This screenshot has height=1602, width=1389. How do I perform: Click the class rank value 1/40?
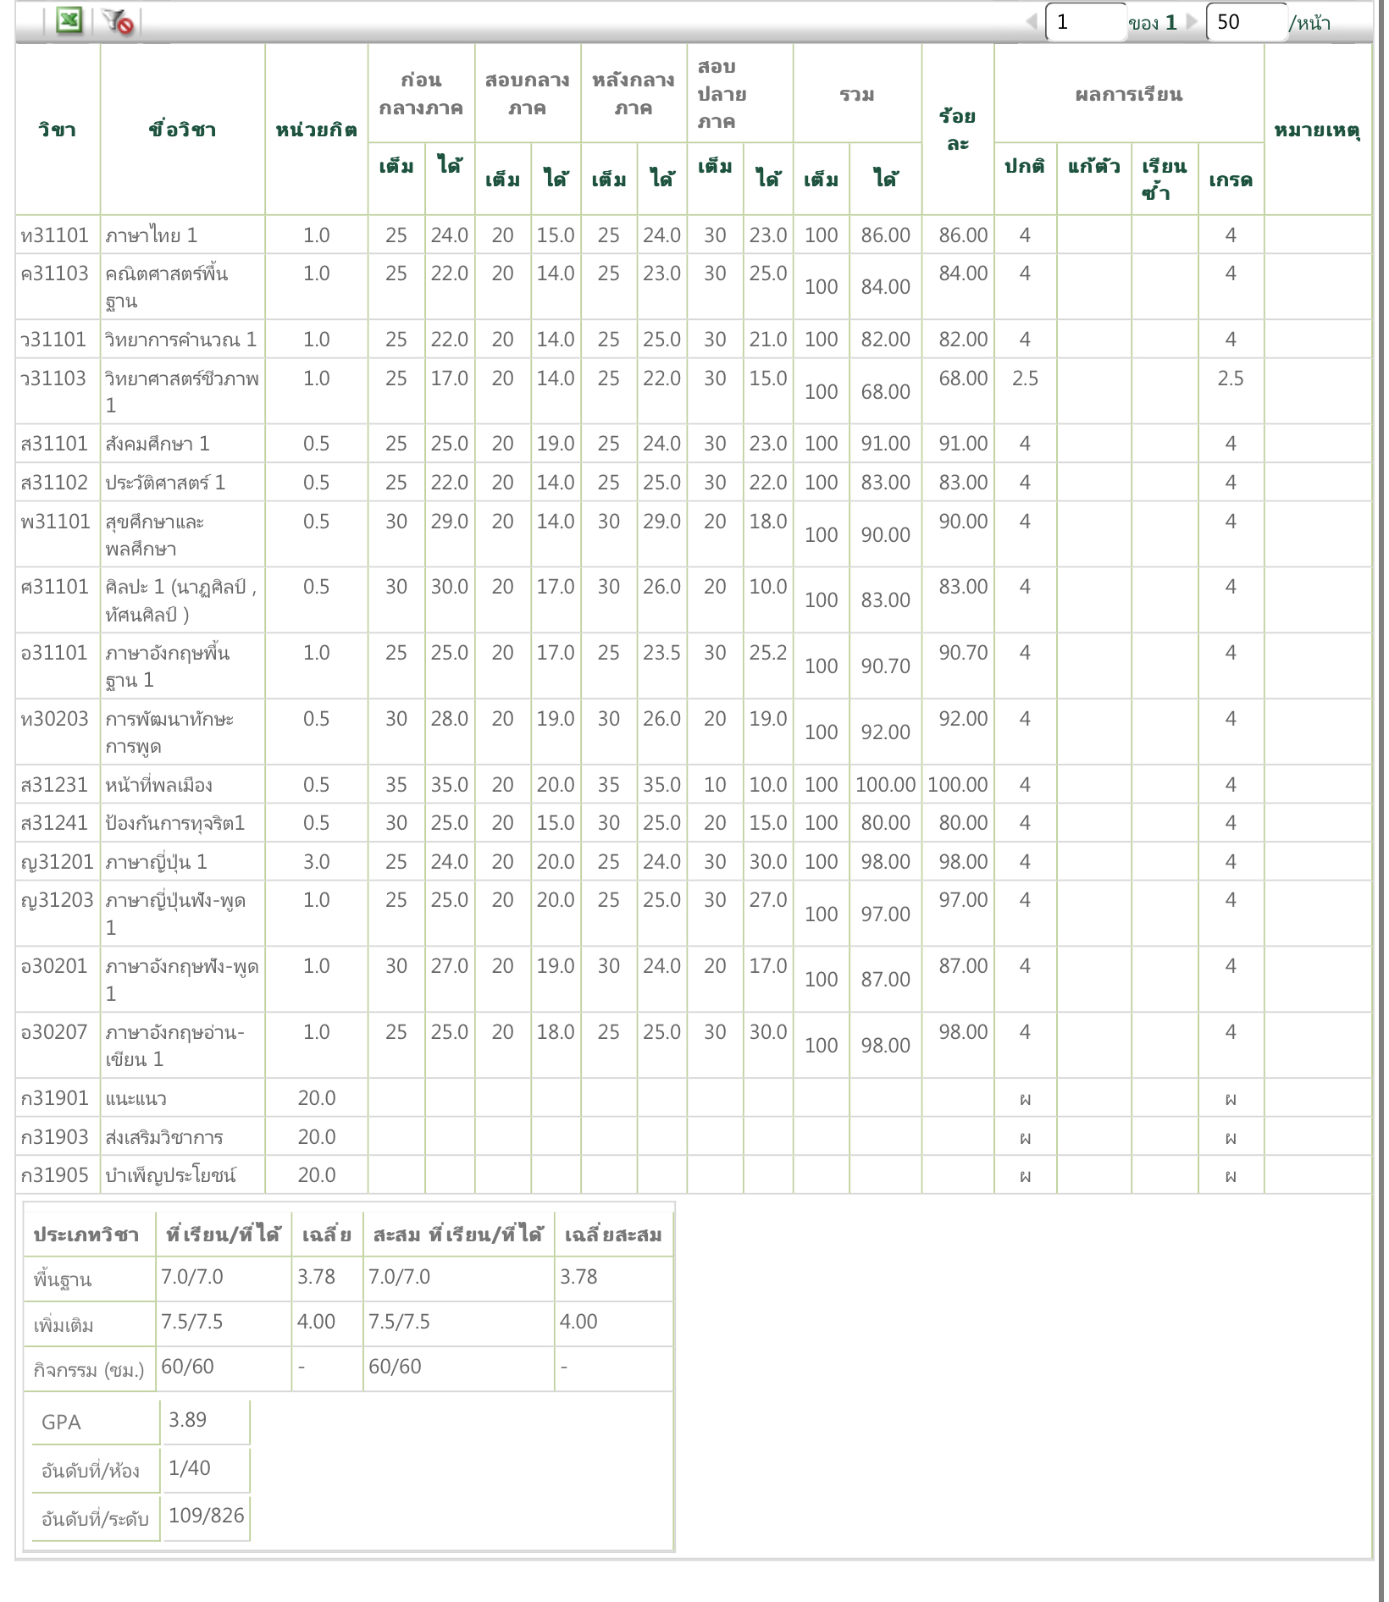click(190, 1468)
